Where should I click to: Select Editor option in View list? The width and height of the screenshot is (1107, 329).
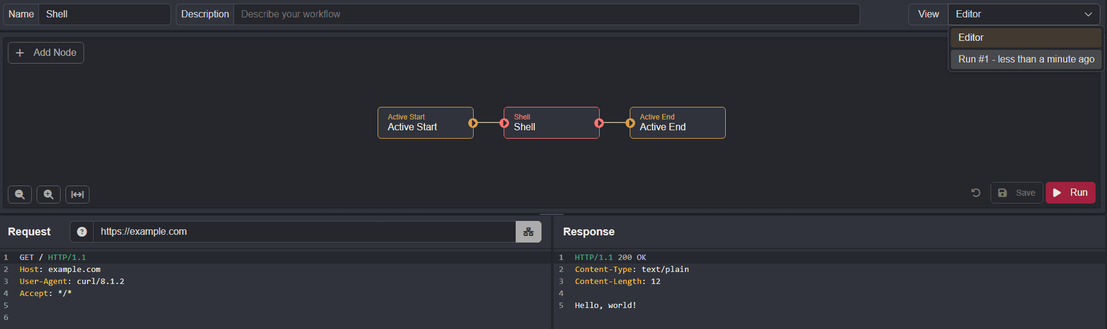point(1025,38)
